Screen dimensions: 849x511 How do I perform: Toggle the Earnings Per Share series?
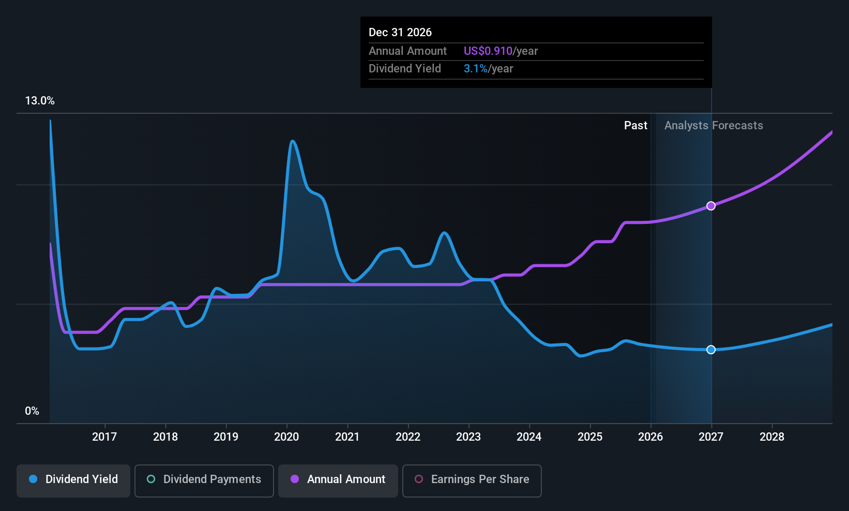[x=472, y=480]
